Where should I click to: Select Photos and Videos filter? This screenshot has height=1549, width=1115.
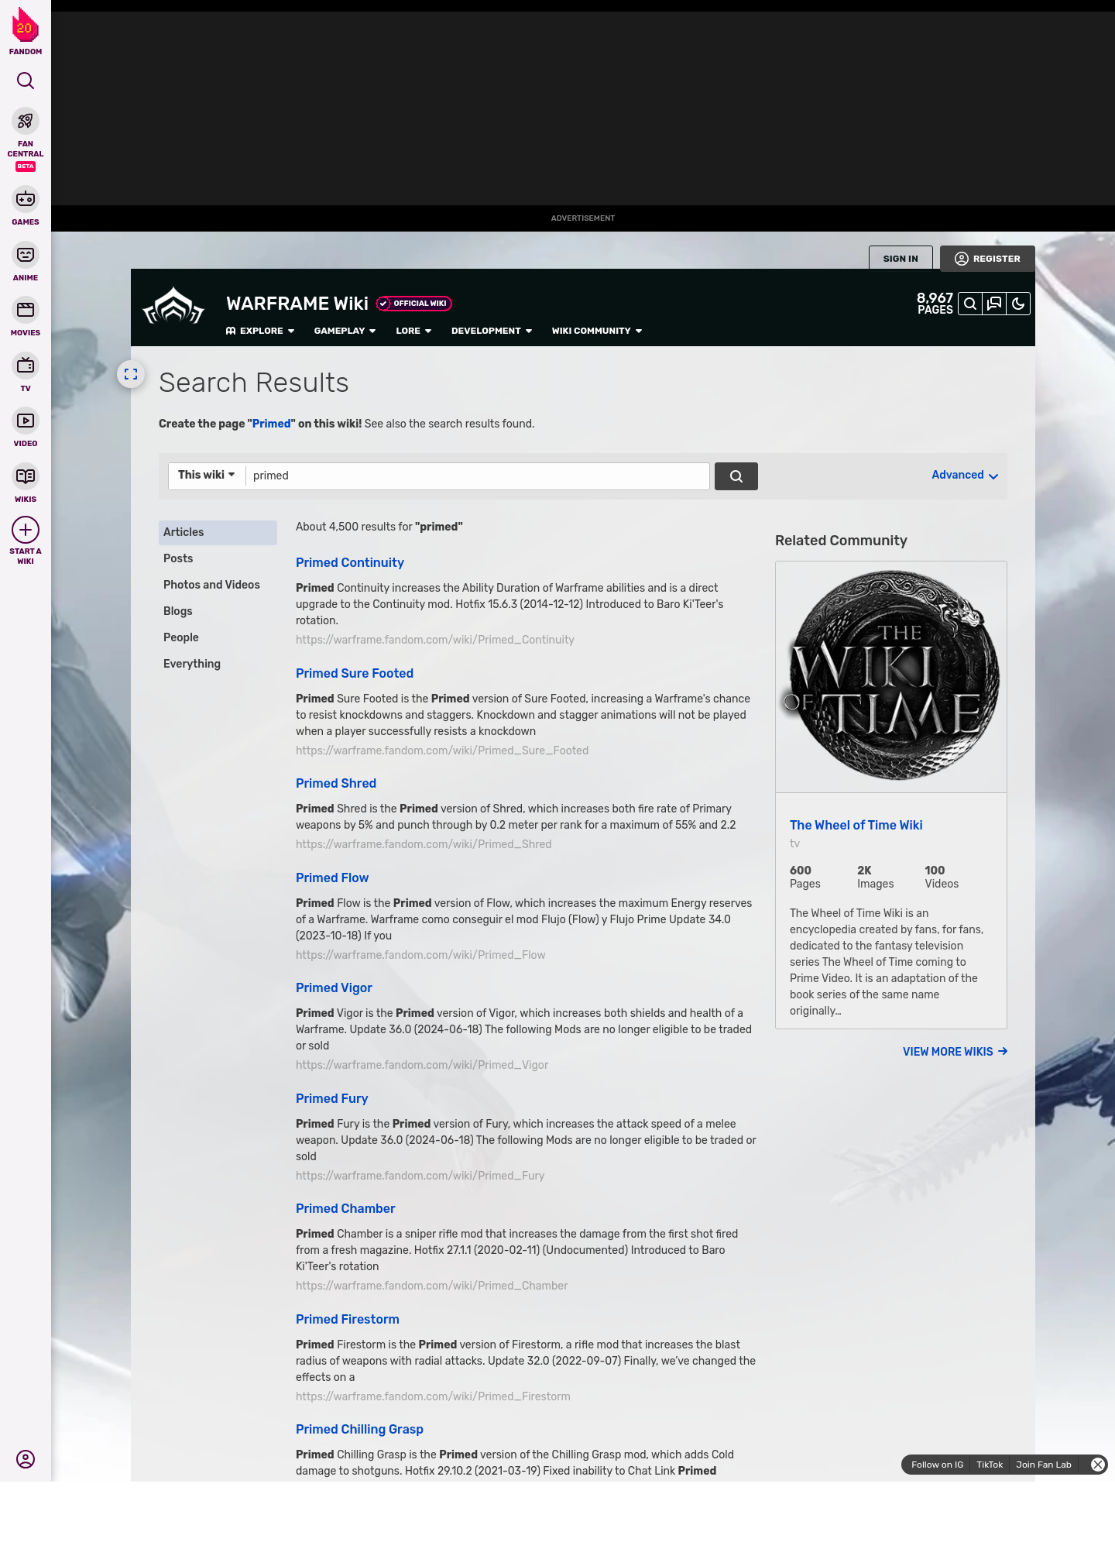tap(218, 585)
